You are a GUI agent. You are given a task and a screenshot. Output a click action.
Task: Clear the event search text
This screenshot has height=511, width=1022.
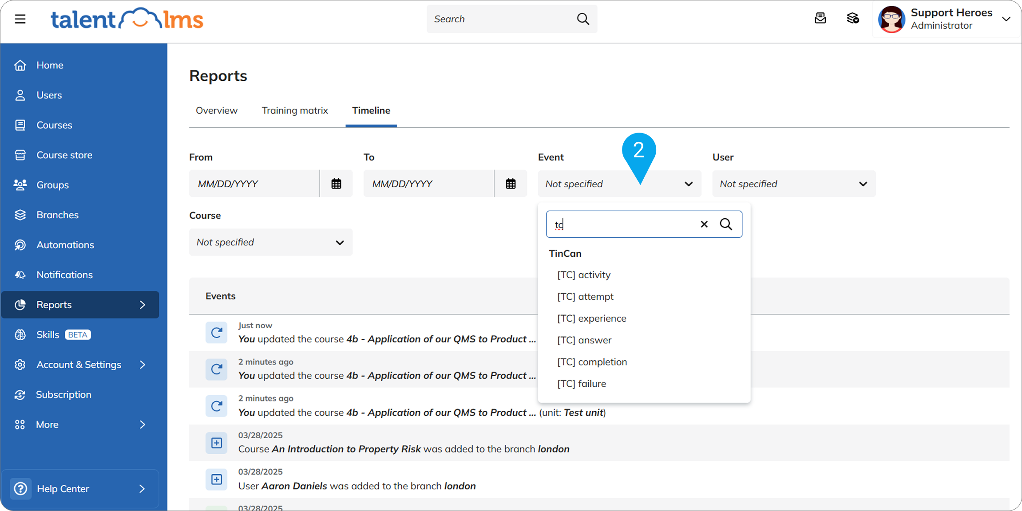704,224
